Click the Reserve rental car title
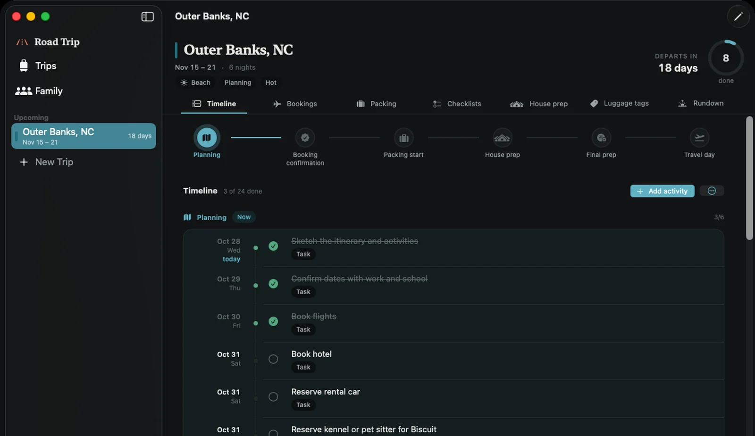Viewport: 755px width, 436px height. click(326, 392)
